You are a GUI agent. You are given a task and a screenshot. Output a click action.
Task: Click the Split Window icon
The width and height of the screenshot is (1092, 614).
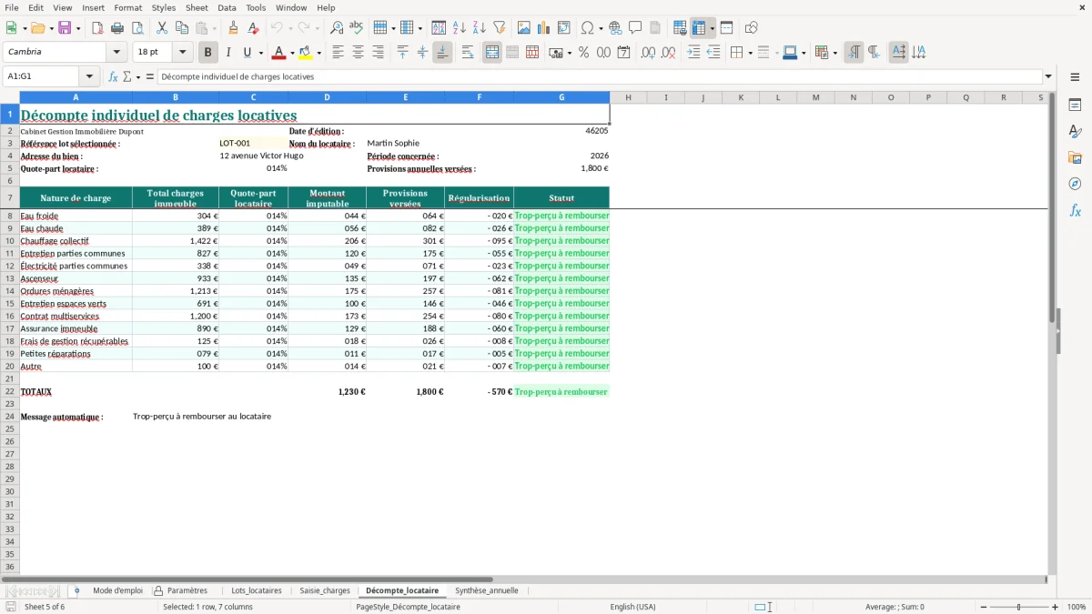tap(726, 28)
